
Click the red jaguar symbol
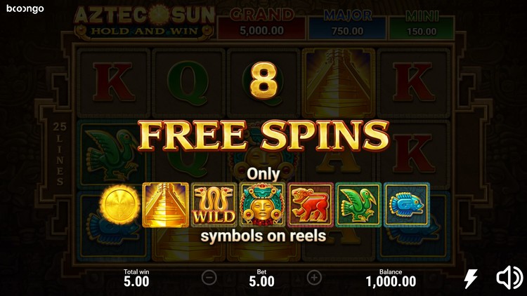310,205
